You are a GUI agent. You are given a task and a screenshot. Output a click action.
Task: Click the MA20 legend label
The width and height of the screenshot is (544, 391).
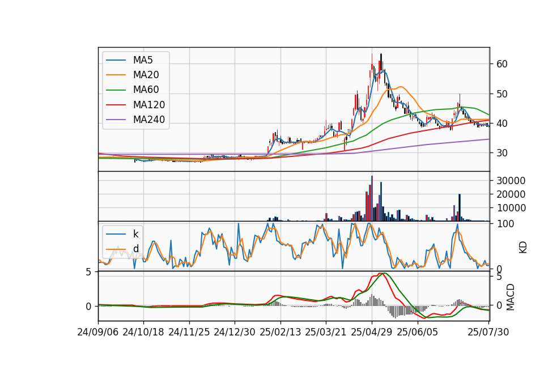pos(146,75)
